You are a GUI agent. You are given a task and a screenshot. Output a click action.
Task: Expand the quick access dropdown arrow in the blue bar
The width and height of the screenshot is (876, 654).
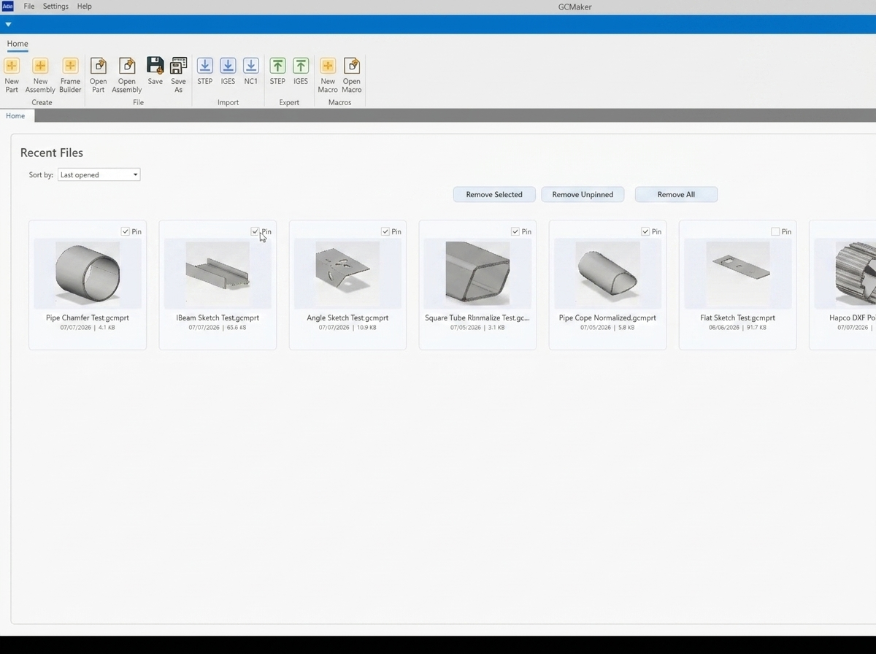pyautogui.click(x=8, y=24)
